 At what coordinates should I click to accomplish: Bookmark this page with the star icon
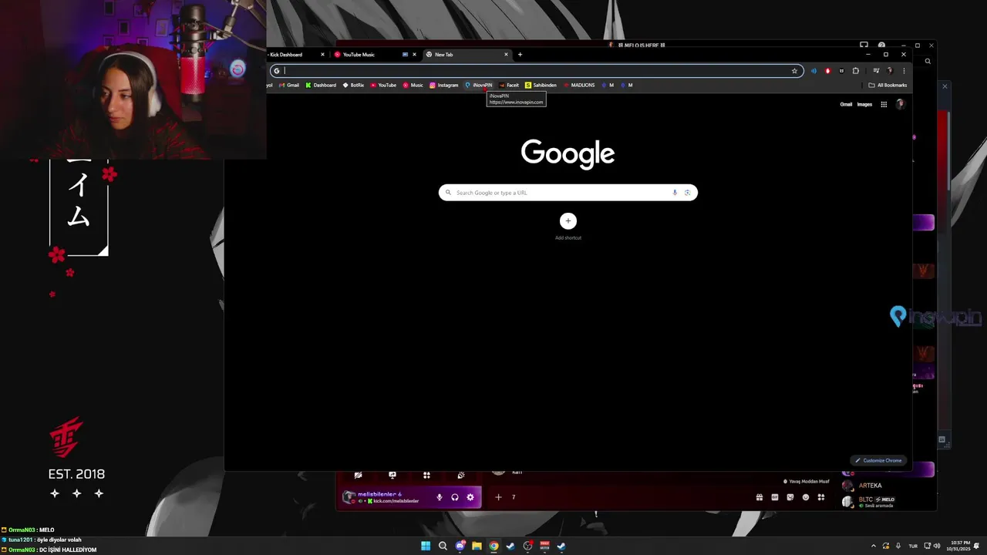[794, 71]
